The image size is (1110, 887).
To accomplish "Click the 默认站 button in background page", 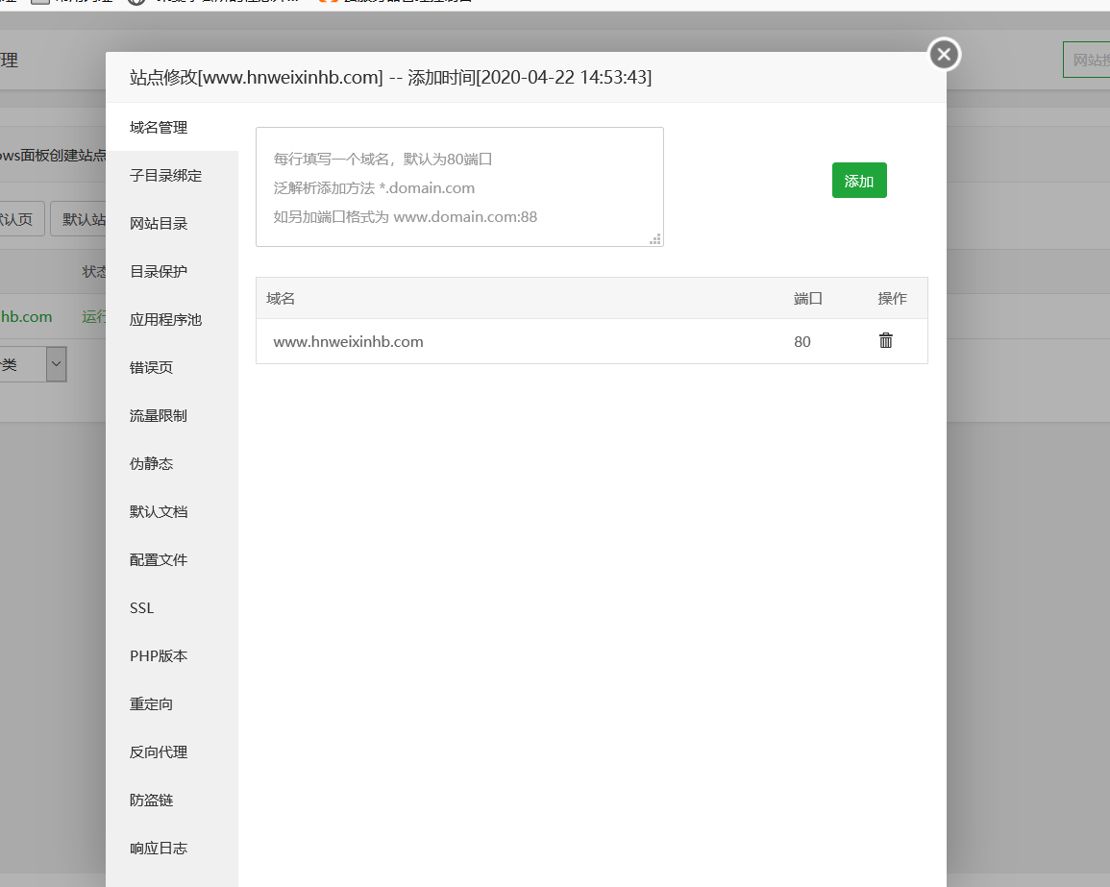I will 79,219.
